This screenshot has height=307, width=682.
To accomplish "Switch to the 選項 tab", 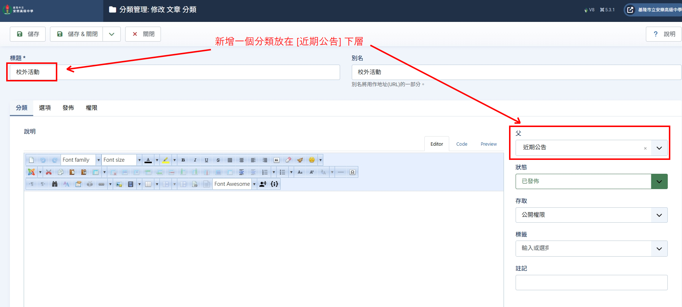I will pos(45,108).
